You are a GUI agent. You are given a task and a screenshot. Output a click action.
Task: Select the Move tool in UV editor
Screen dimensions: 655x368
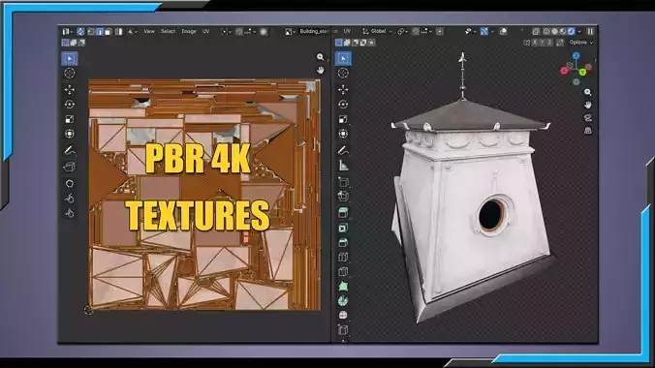coord(70,89)
